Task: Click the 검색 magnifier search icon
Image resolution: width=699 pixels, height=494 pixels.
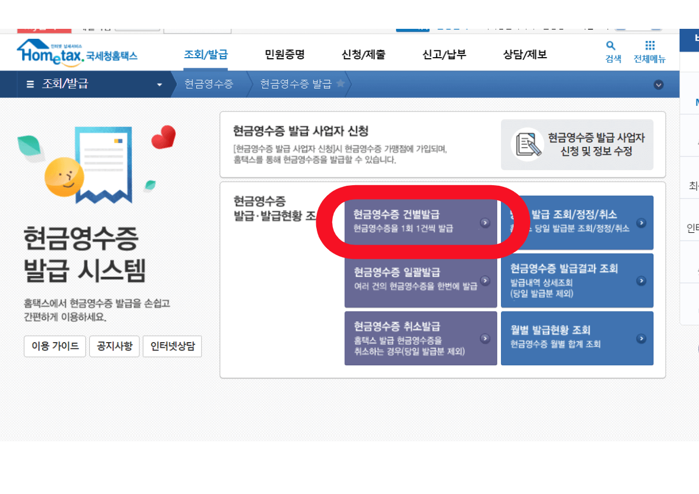Action: (610, 47)
